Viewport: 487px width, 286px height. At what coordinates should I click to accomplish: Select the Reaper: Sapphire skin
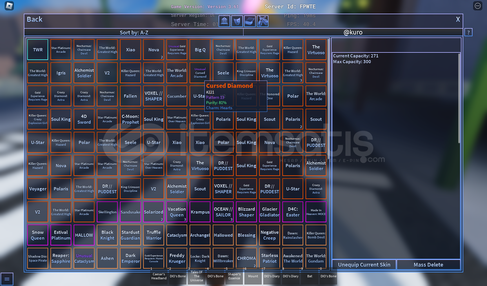[61, 258]
